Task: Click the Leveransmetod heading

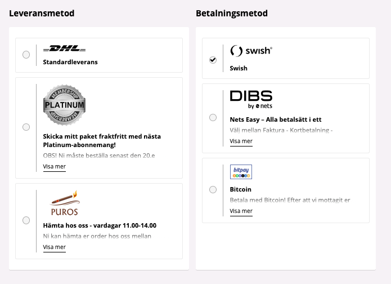Action: coord(42,13)
